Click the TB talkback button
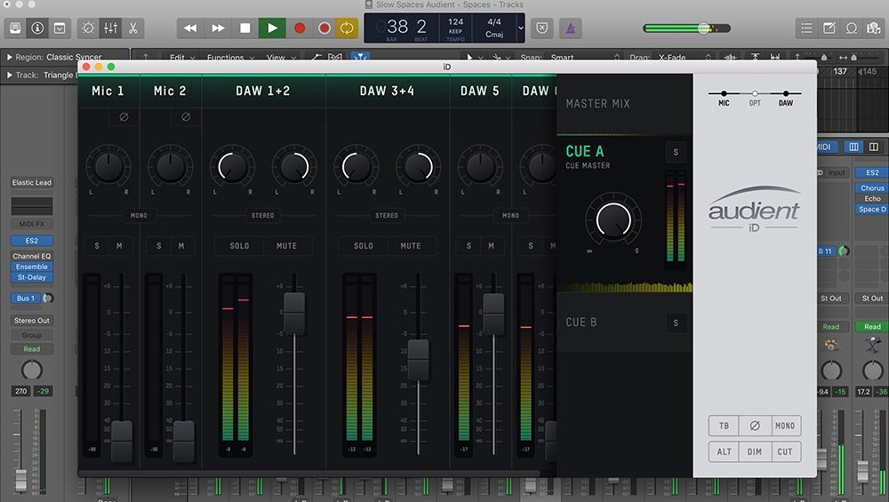 point(724,426)
